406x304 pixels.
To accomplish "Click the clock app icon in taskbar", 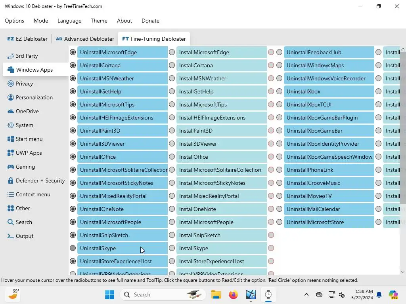I will point(268,294).
